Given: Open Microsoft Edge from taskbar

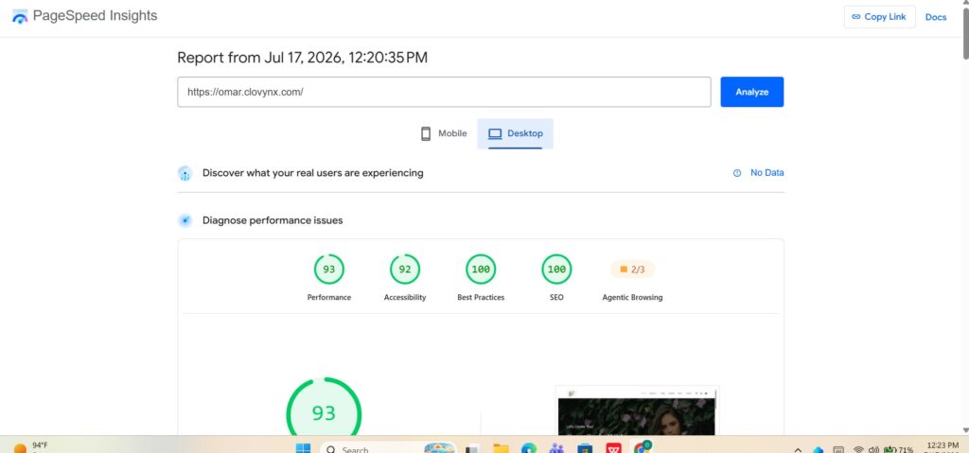Looking at the screenshot, I should [x=528, y=448].
